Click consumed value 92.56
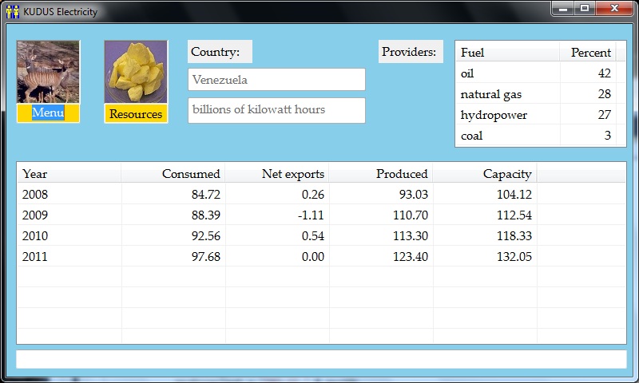Screen dimensions: 639x383 pos(206,236)
